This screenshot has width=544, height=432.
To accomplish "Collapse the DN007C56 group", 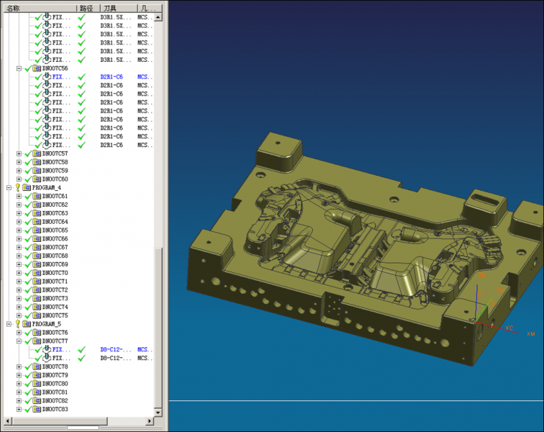I will click(19, 68).
